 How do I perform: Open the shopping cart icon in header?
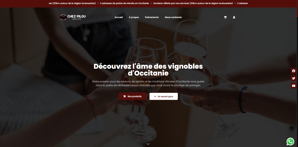pos(225,17)
